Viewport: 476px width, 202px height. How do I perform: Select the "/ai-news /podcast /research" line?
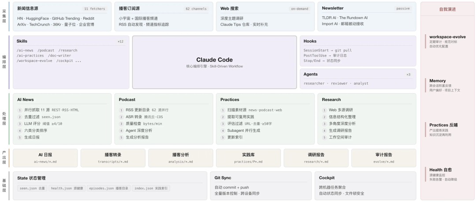(x=47, y=50)
